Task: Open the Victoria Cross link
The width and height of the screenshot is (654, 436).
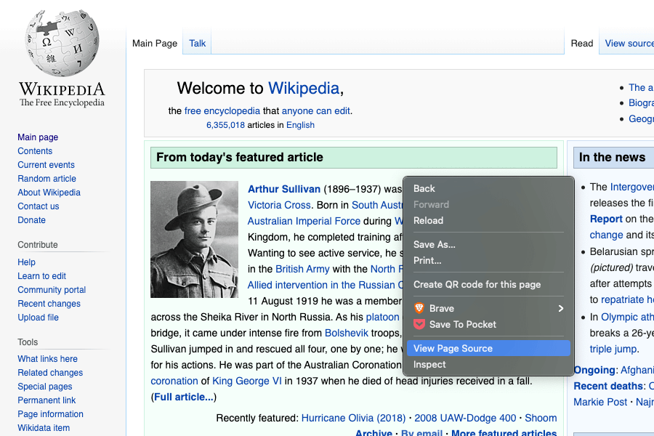Action: coord(279,205)
